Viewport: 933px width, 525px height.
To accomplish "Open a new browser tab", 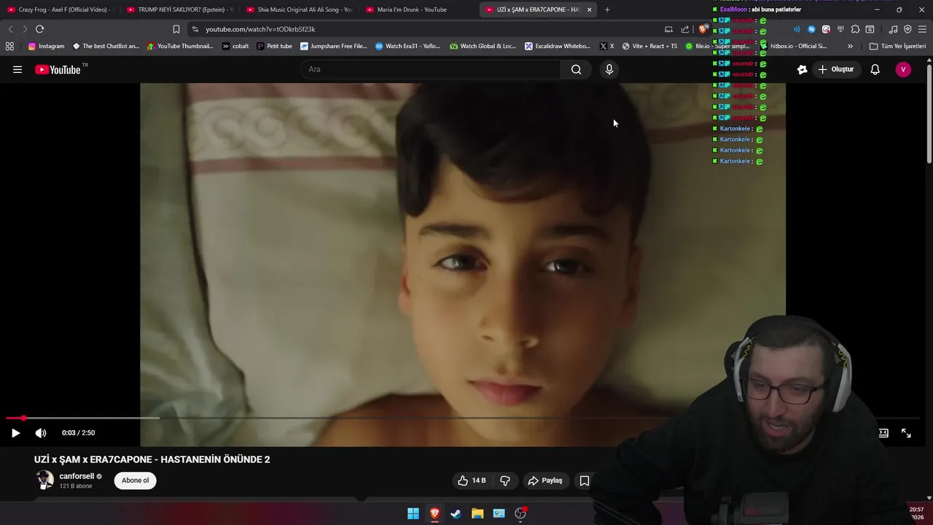I will coord(607,9).
